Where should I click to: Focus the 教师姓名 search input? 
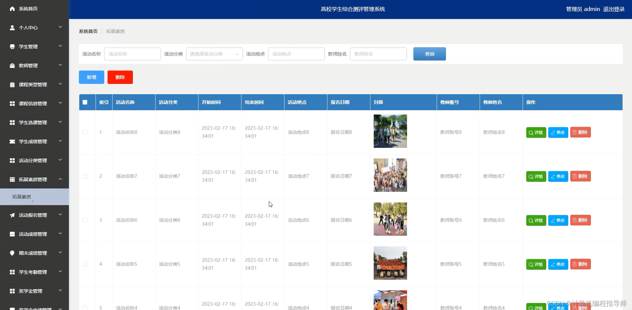click(x=378, y=54)
